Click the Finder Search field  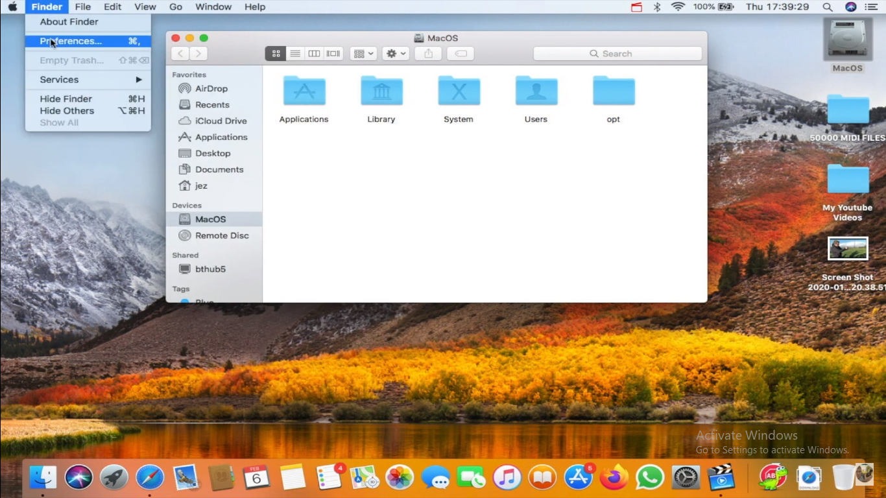point(617,54)
